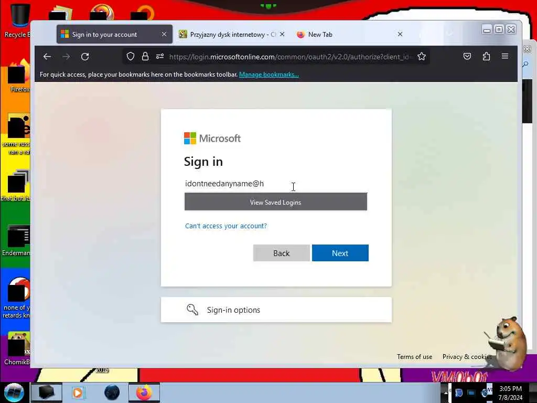
Task: Click the email input field
Action: point(276,184)
